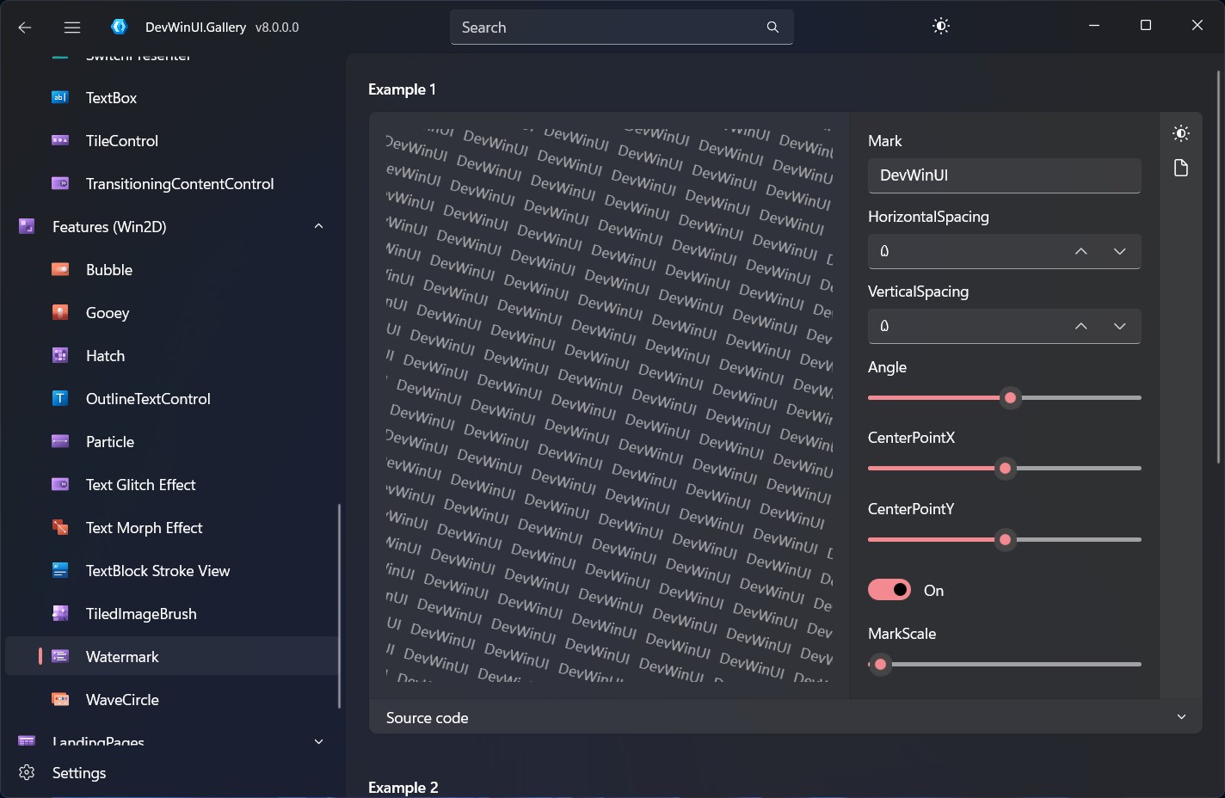Expand the Source code panel
1225x798 pixels.
(785, 717)
